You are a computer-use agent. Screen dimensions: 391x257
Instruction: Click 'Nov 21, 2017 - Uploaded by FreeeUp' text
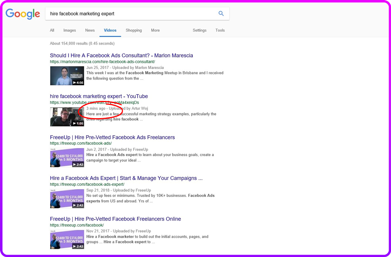click(119, 231)
